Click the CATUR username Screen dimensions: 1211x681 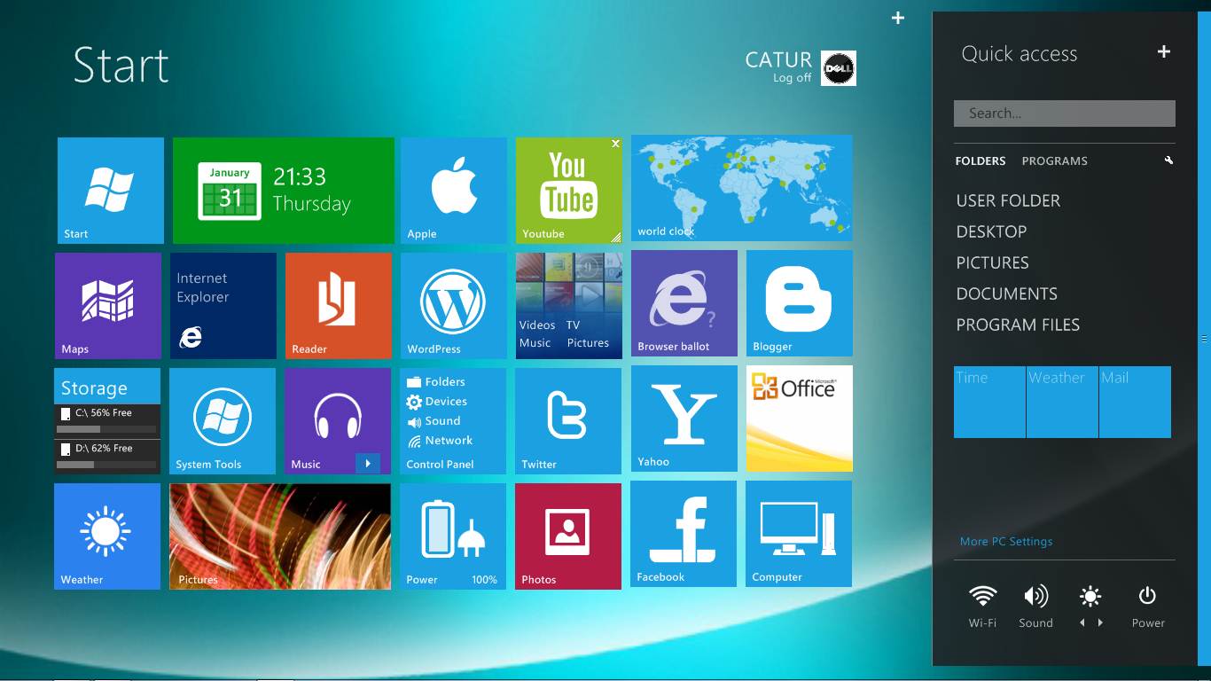778,59
